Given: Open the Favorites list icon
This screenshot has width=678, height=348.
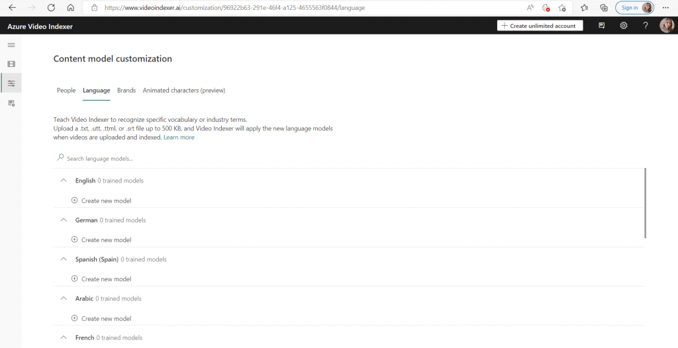Looking at the screenshot, I should tap(584, 7).
